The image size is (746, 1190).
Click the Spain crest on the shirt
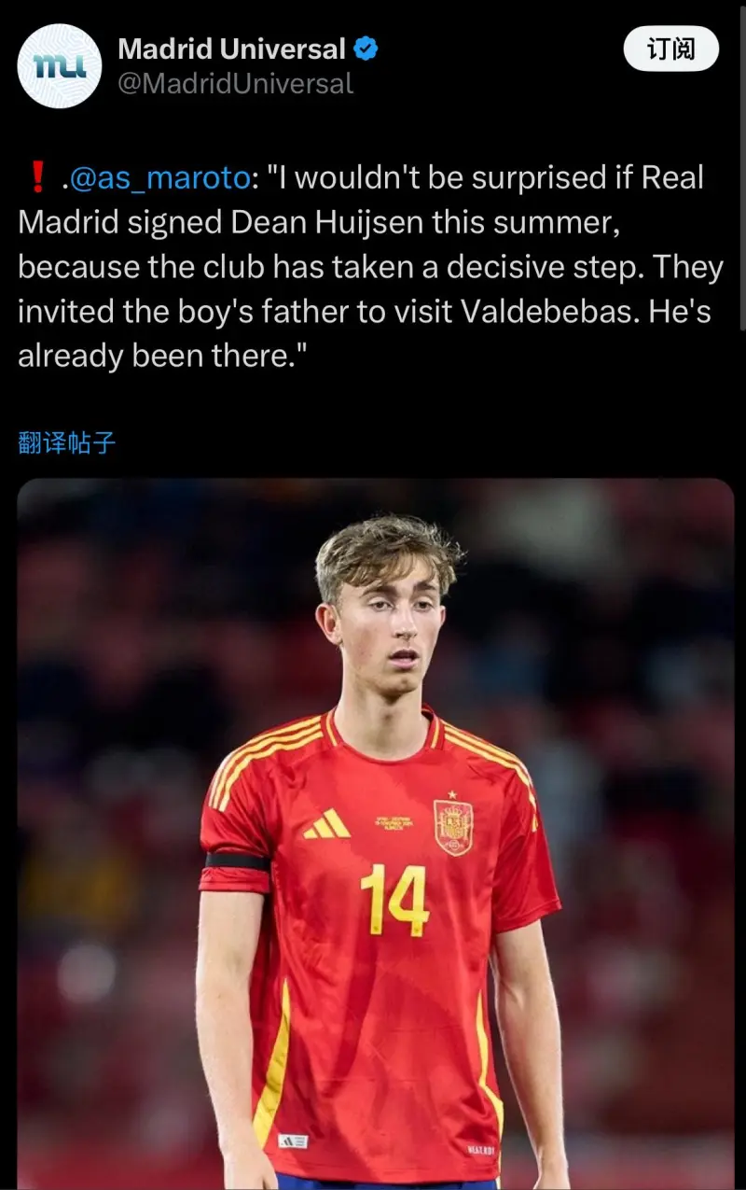453,825
